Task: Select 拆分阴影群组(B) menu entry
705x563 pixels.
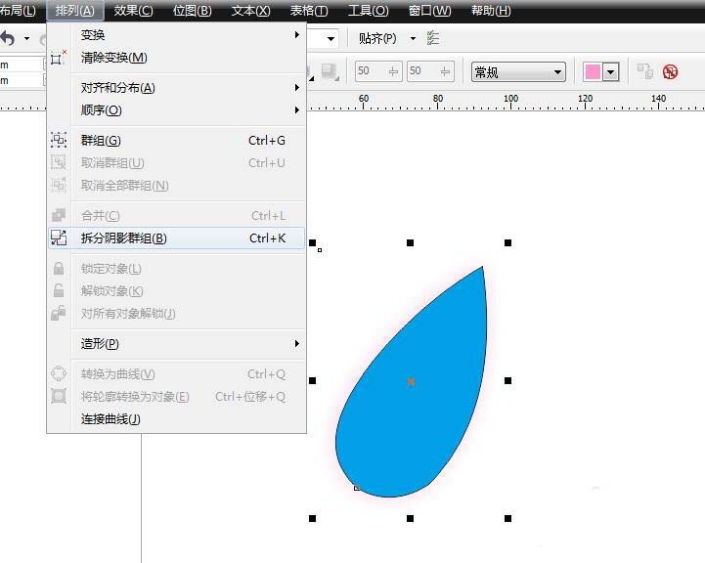Action: point(176,238)
